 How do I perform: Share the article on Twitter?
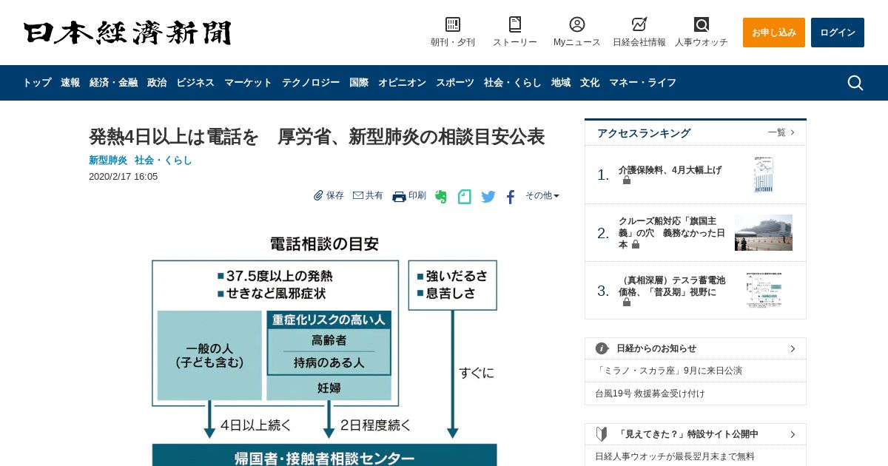click(x=488, y=197)
